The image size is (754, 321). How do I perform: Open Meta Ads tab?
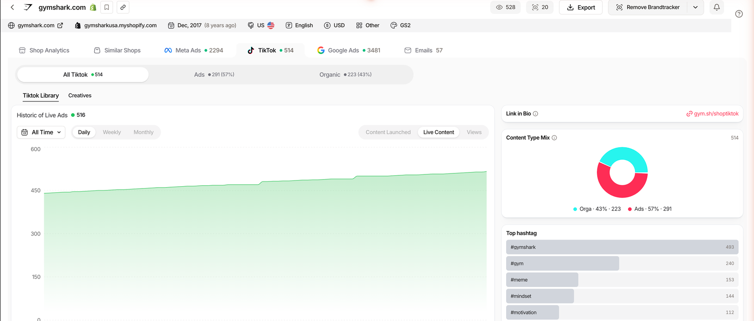[x=194, y=50]
